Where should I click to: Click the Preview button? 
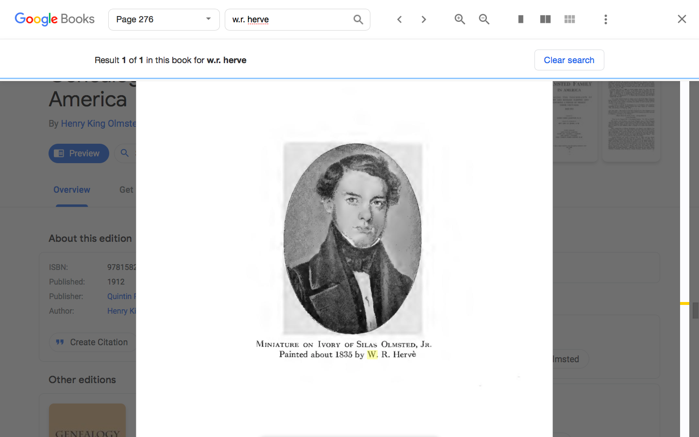click(79, 153)
